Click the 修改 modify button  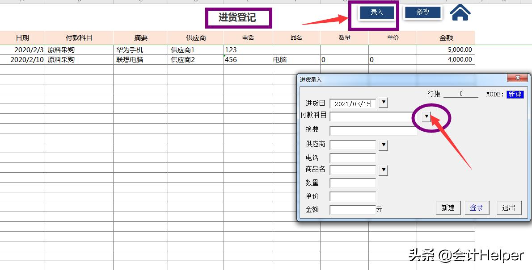tap(422, 13)
